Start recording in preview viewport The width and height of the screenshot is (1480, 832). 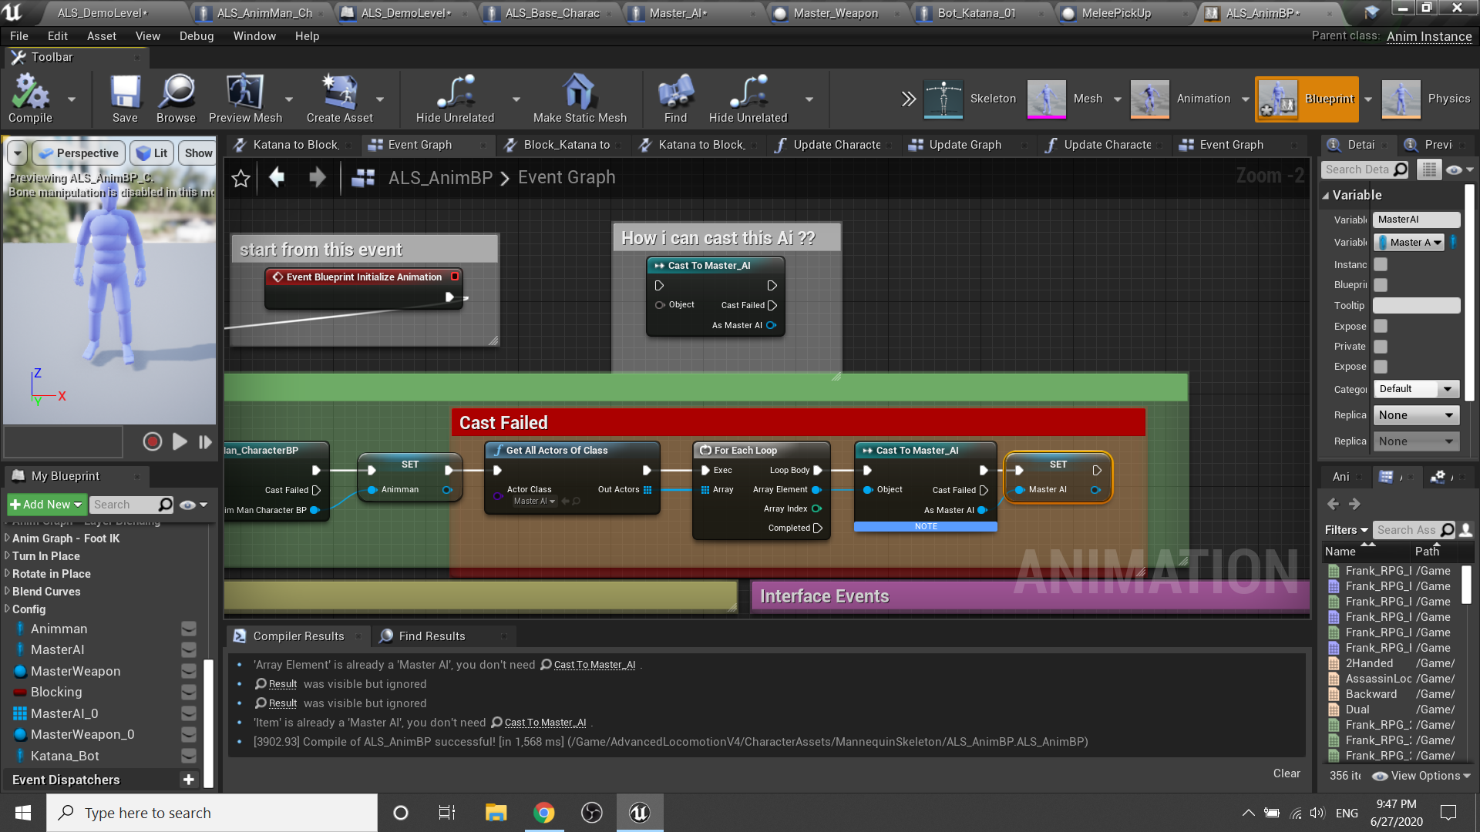tap(152, 441)
